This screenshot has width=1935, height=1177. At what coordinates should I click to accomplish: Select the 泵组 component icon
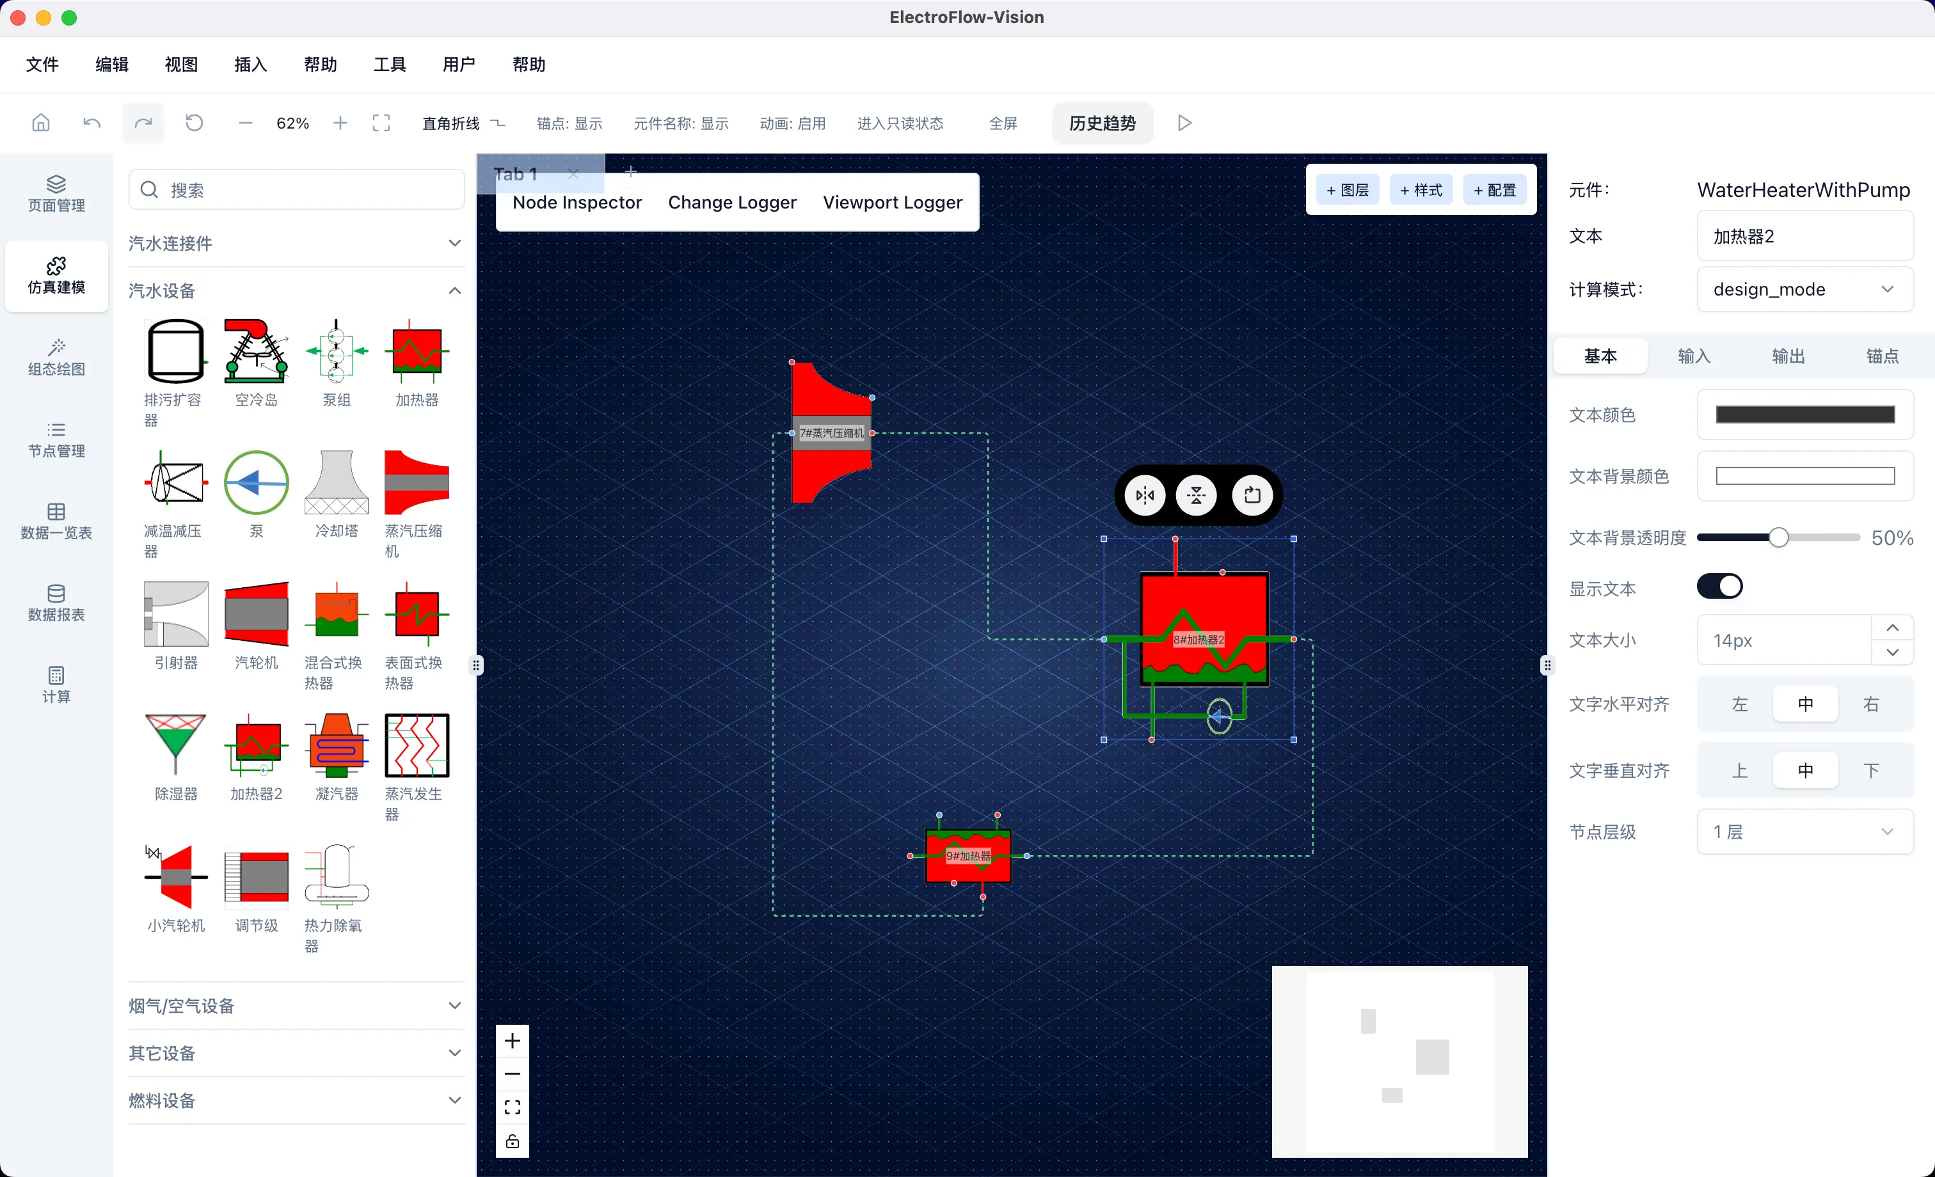pos(336,351)
